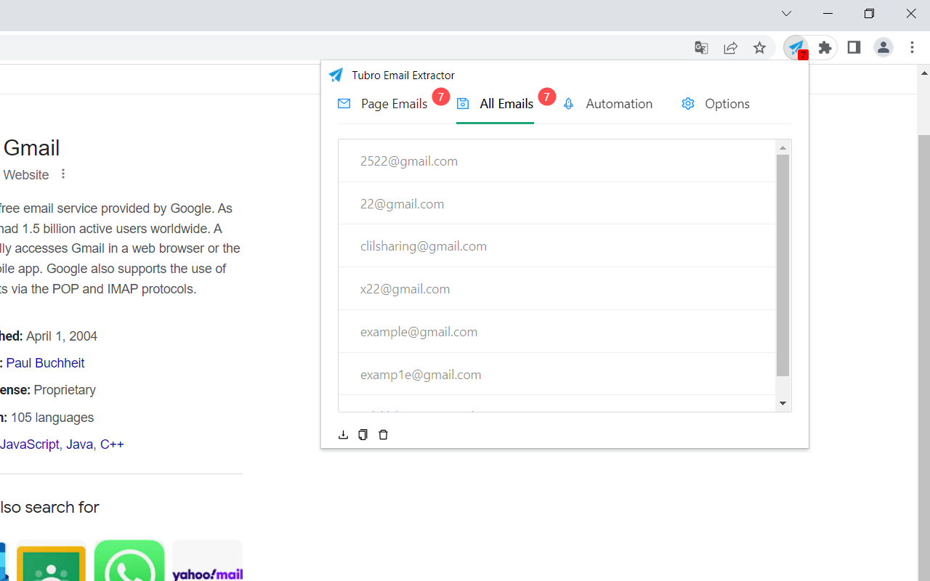Select 2522@gmail.com in the list

[557, 161]
